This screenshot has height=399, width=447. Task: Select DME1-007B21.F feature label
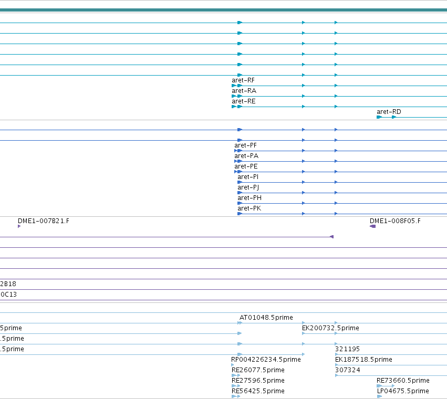(43, 221)
